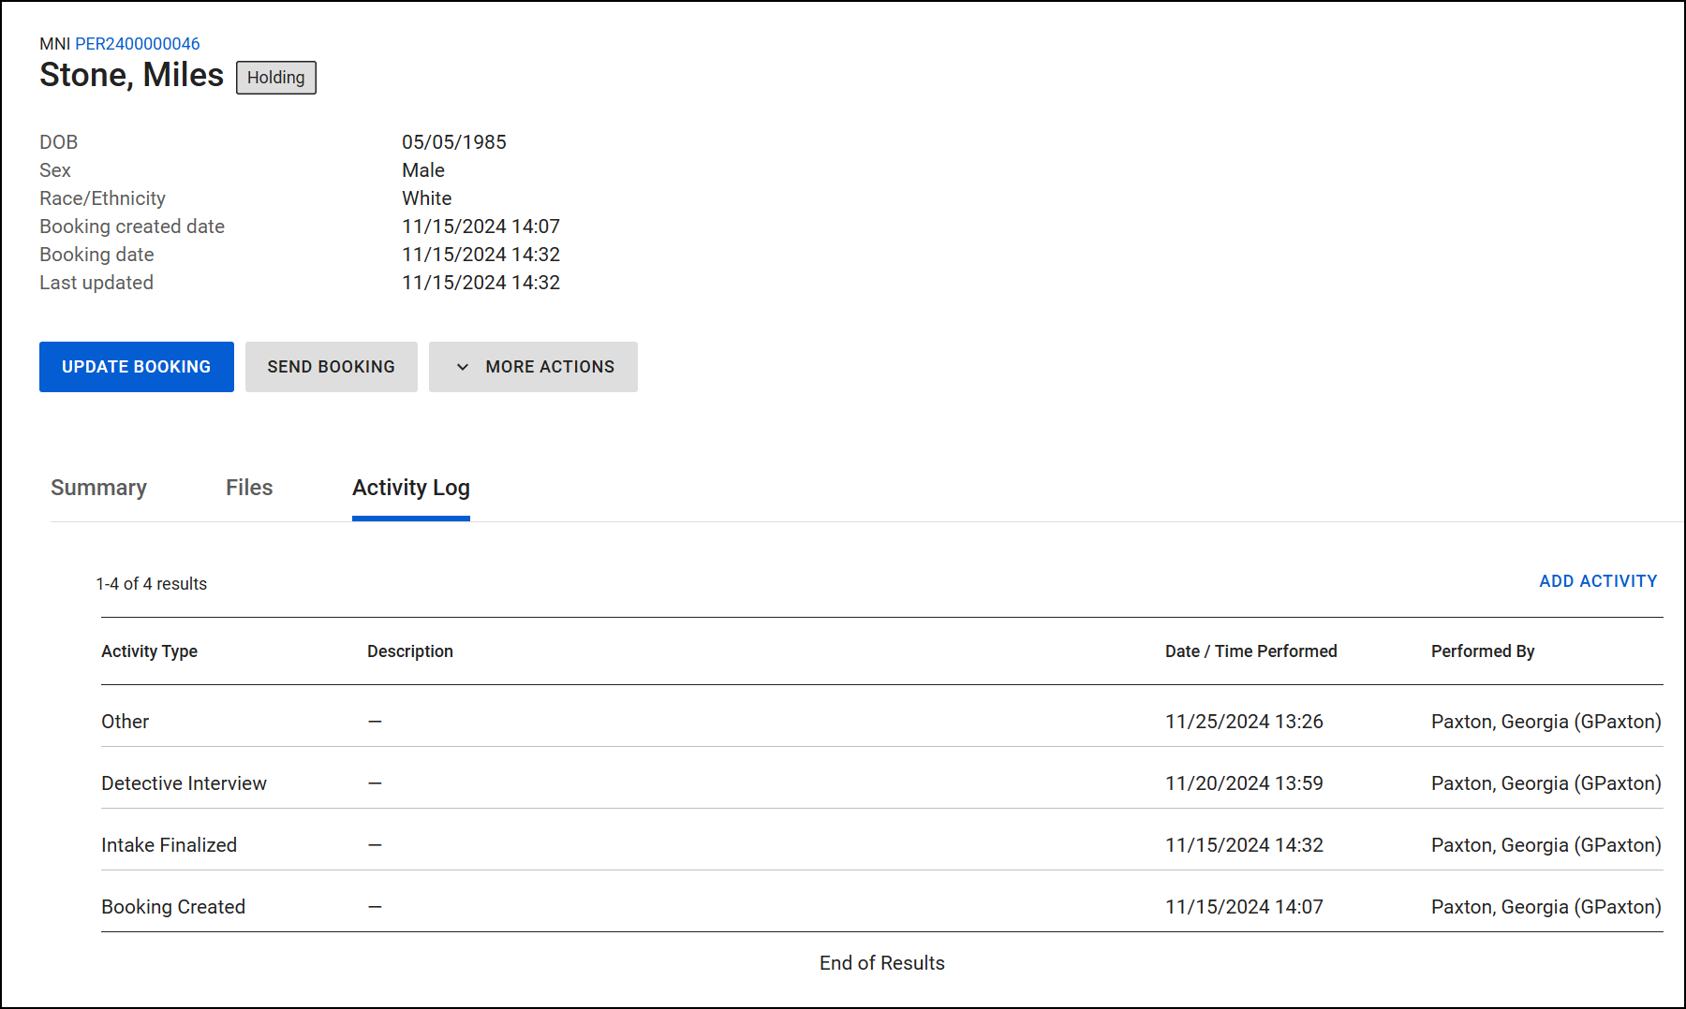This screenshot has width=1686, height=1009.
Task: Switch to the Files tab
Action: coord(248,488)
